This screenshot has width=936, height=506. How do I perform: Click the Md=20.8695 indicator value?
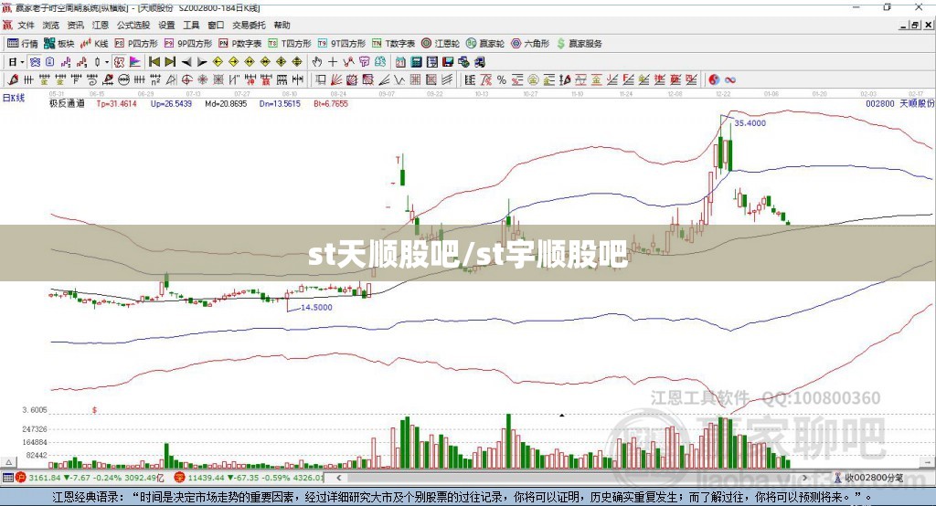(226, 103)
